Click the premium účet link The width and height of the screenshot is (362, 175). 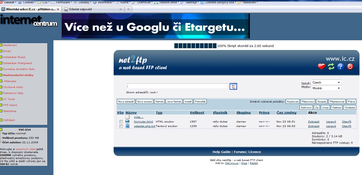coord(25,149)
